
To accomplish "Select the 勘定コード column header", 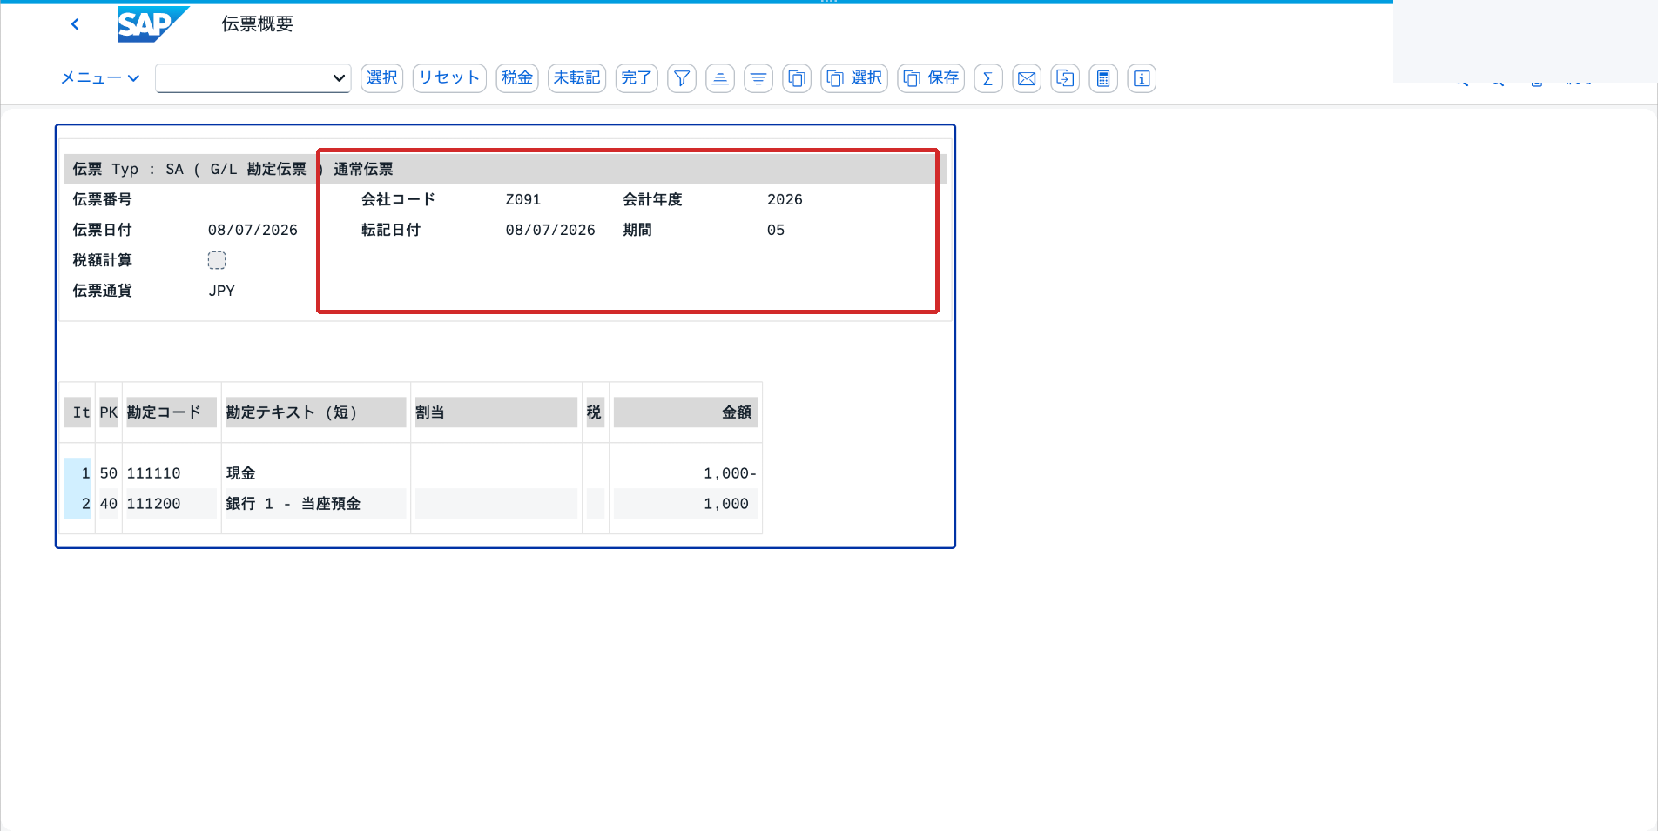I will click(171, 412).
